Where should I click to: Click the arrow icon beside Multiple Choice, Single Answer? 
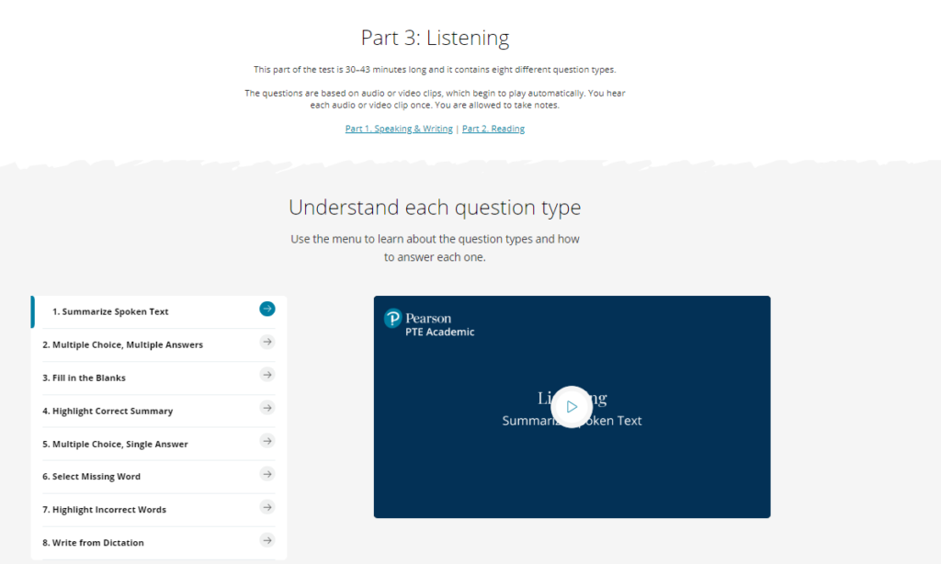pos(266,441)
